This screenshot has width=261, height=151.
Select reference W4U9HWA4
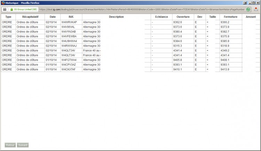(69, 41)
